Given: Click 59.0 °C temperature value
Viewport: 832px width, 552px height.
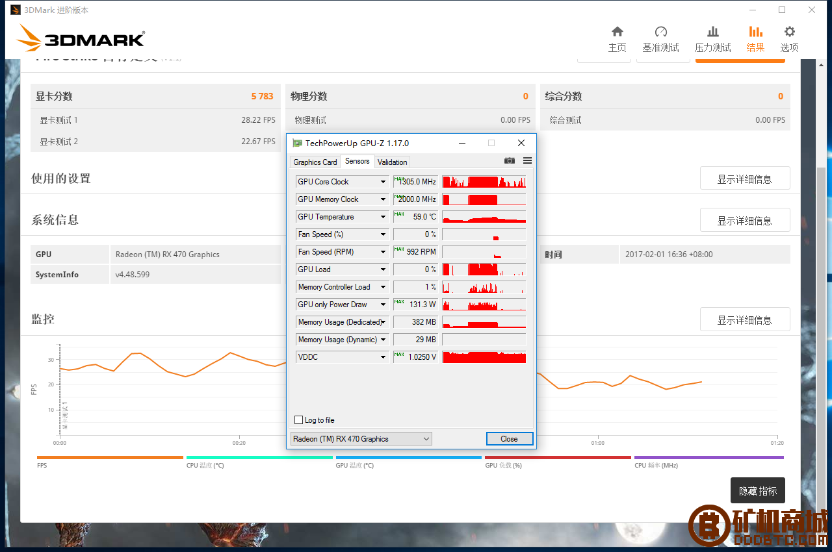Looking at the screenshot, I should pyautogui.click(x=416, y=217).
